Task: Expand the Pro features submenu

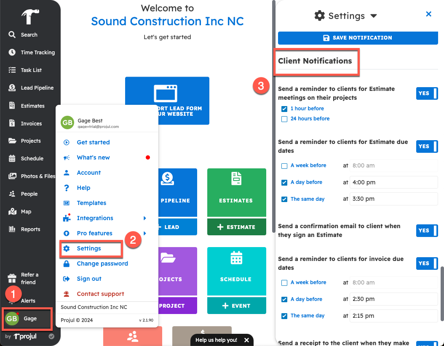Action: coord(94,233)
